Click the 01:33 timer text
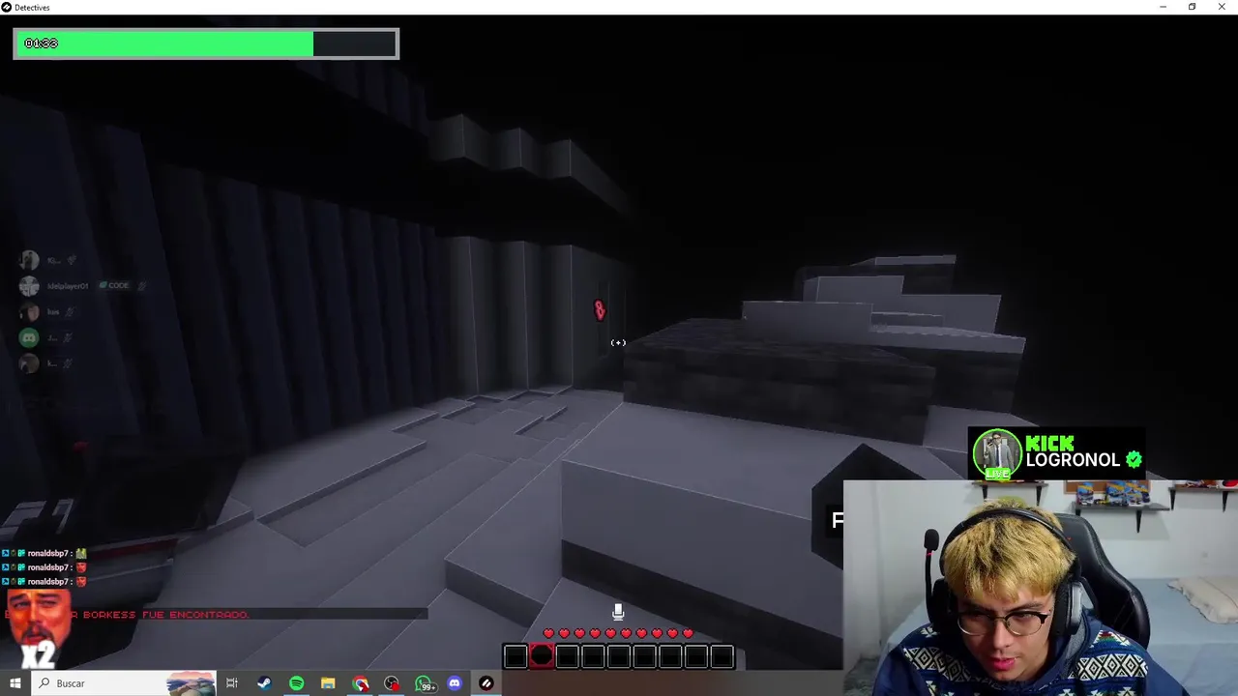The image size is (1238, 696). pos(41,43)
